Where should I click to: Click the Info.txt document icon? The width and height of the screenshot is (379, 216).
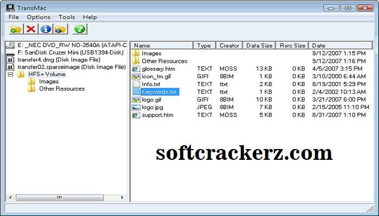(x=136, y=84)
